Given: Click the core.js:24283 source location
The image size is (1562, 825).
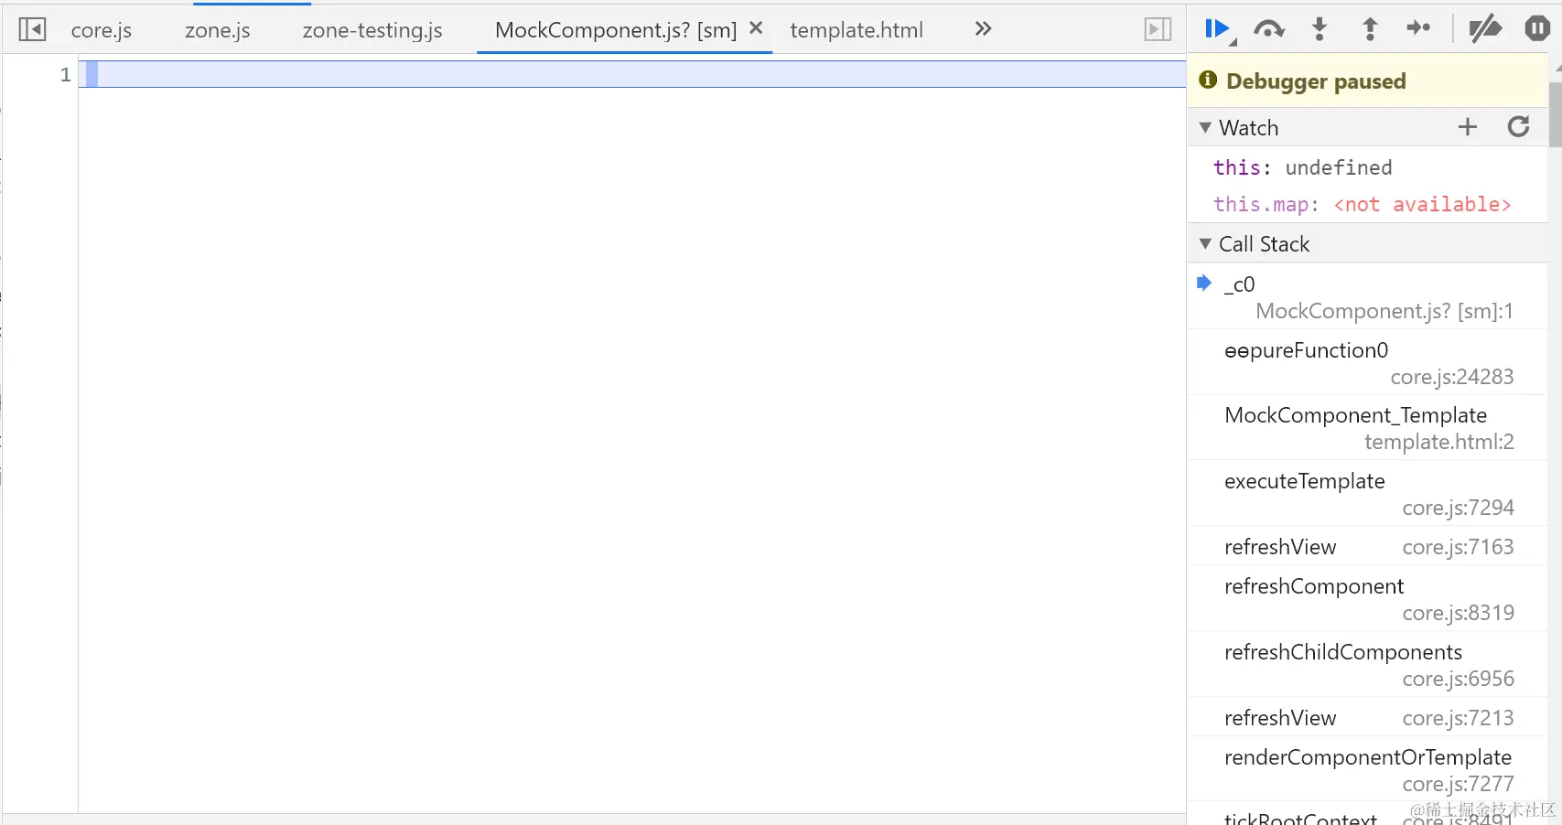Looking at the screenshot, I should 1452,377.
